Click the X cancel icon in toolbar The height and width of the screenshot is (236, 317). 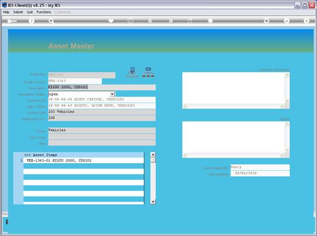306,21
